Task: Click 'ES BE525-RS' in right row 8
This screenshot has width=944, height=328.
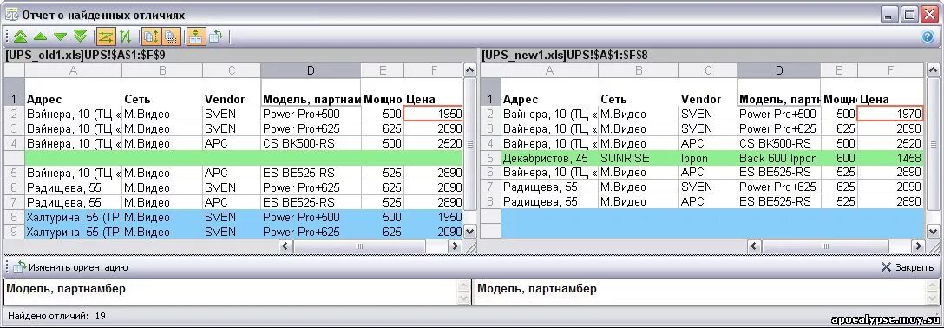Action: [778, 201]
